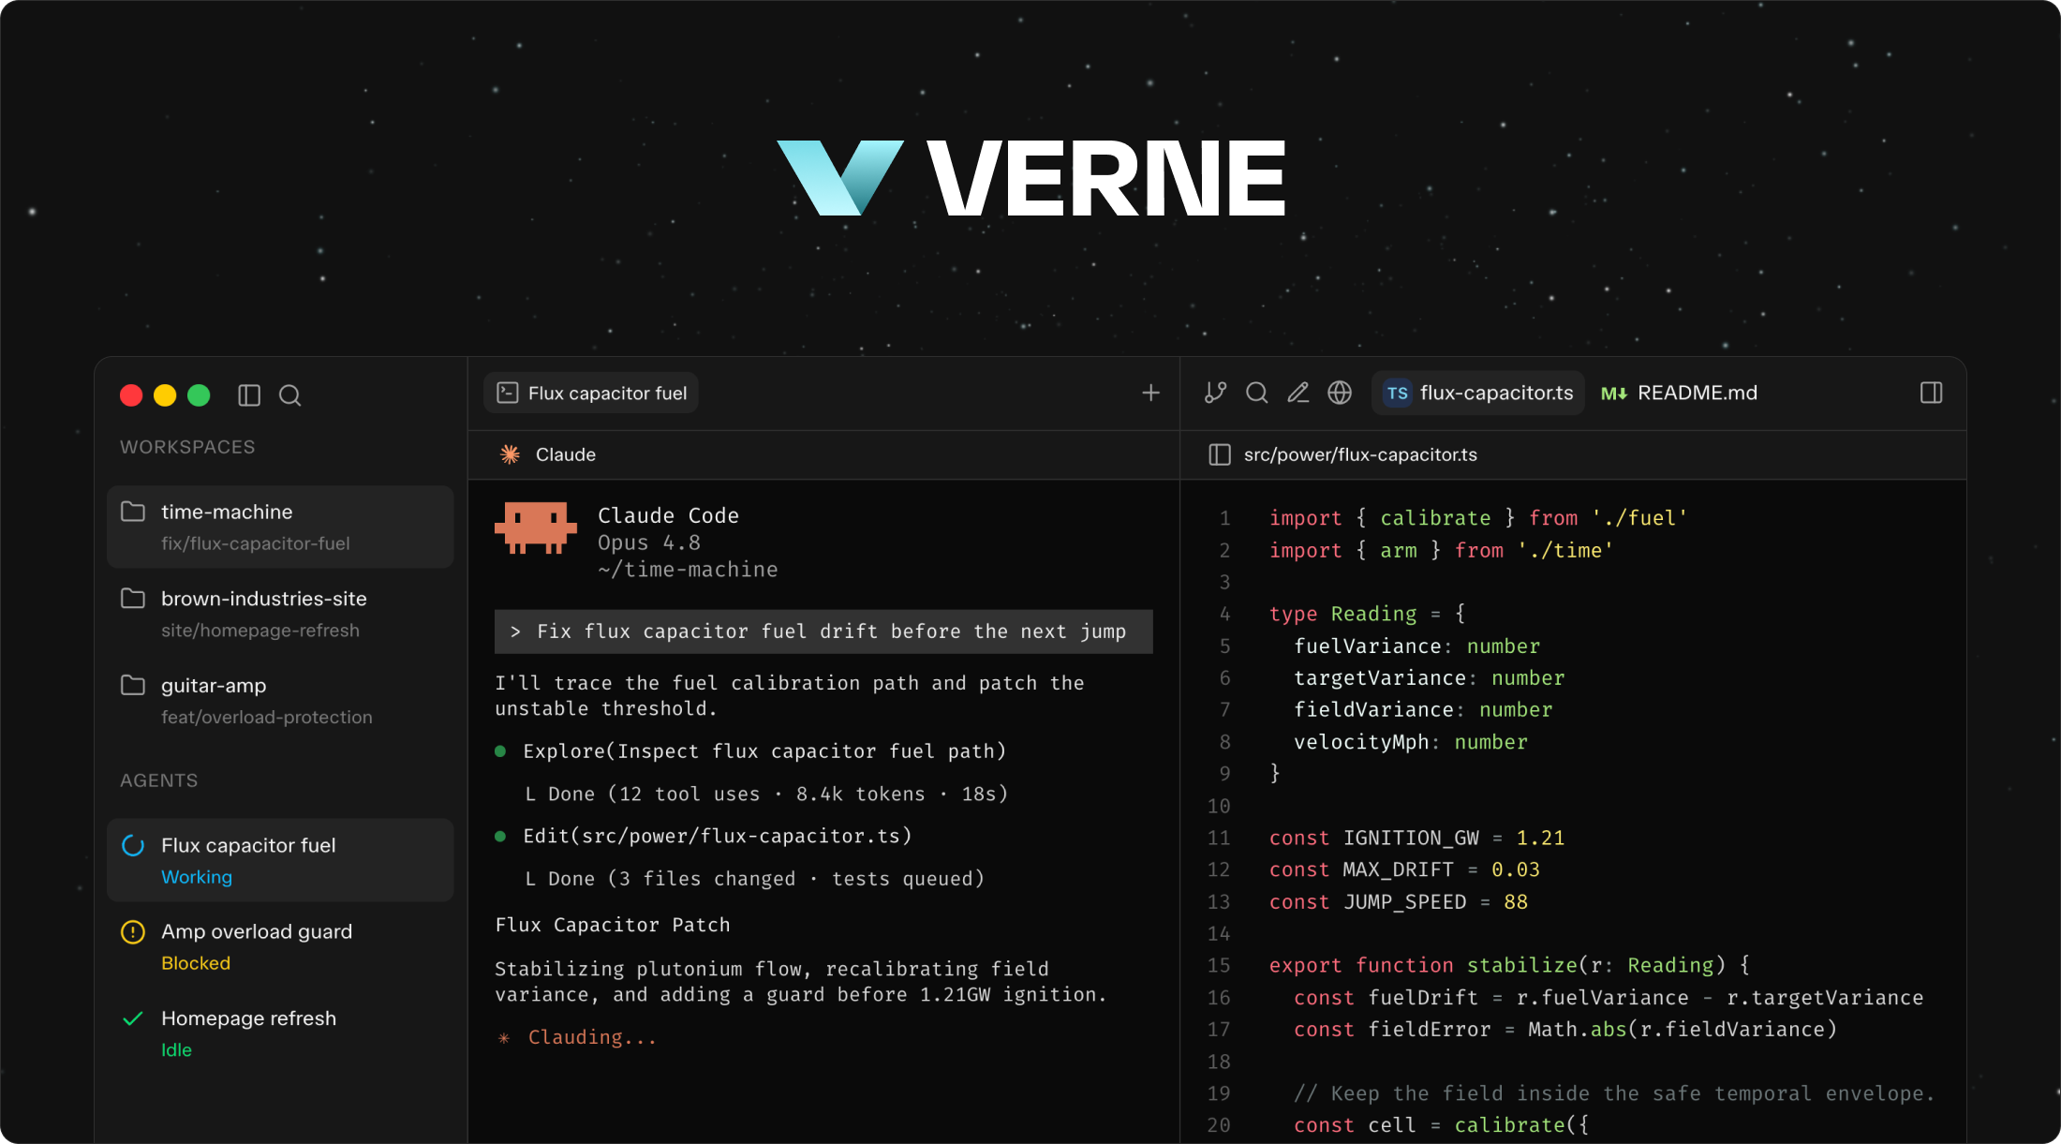Select the 'import { calibrate }' code line

[x=1478, y=518]
